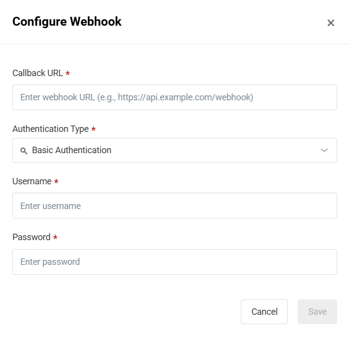
Task: Click the Callback URL label
Action: tap(38, 73)
